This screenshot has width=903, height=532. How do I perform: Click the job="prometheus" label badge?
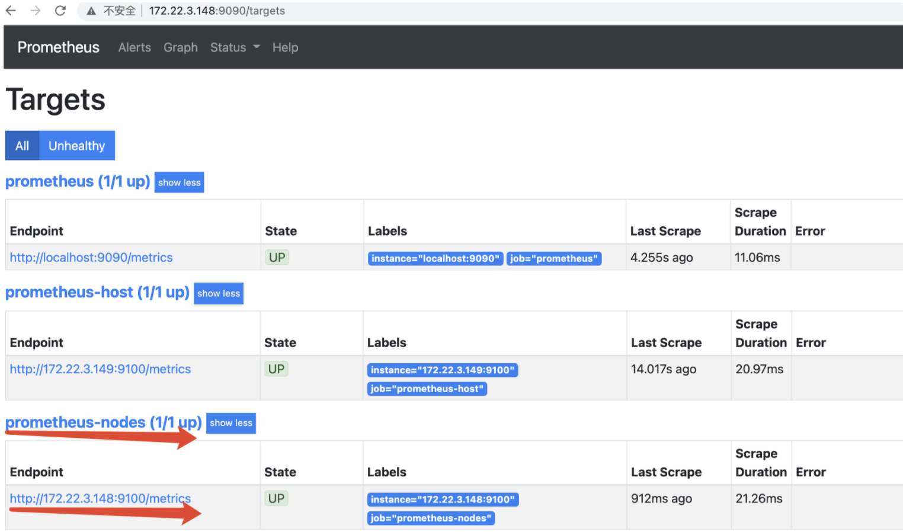click(554, 258)
